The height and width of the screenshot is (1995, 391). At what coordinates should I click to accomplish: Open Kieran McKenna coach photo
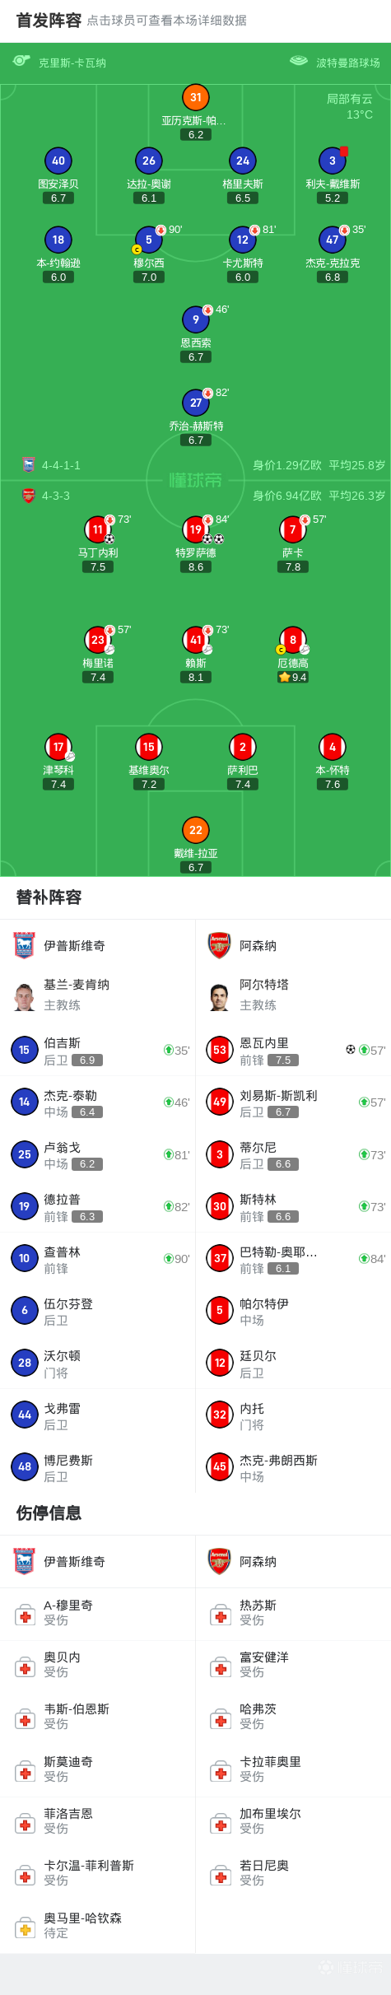25,996
